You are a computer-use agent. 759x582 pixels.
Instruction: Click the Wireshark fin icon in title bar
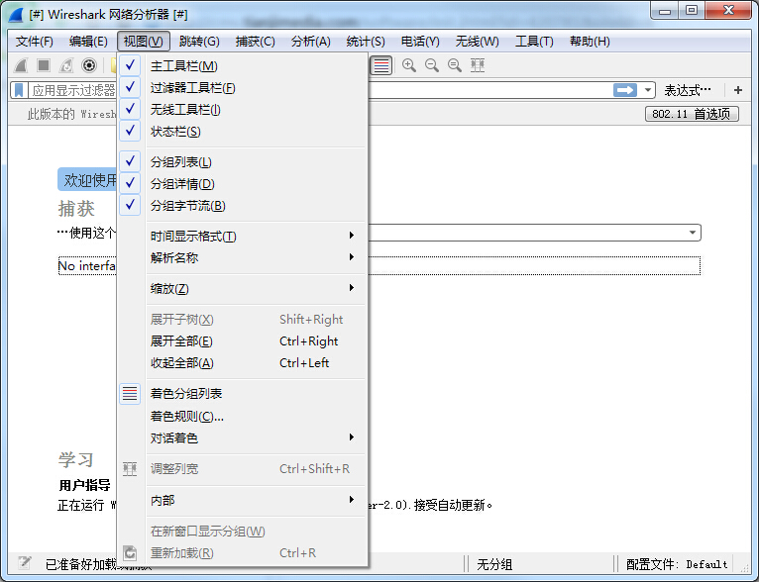pyautogui.click(x=16, y=15)
